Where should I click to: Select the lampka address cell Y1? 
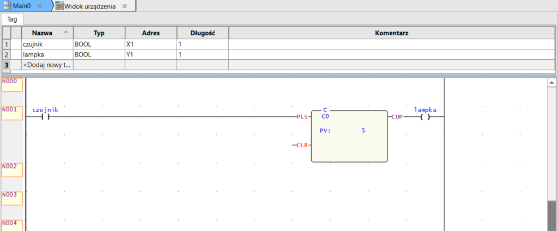[x=151, y=55]
